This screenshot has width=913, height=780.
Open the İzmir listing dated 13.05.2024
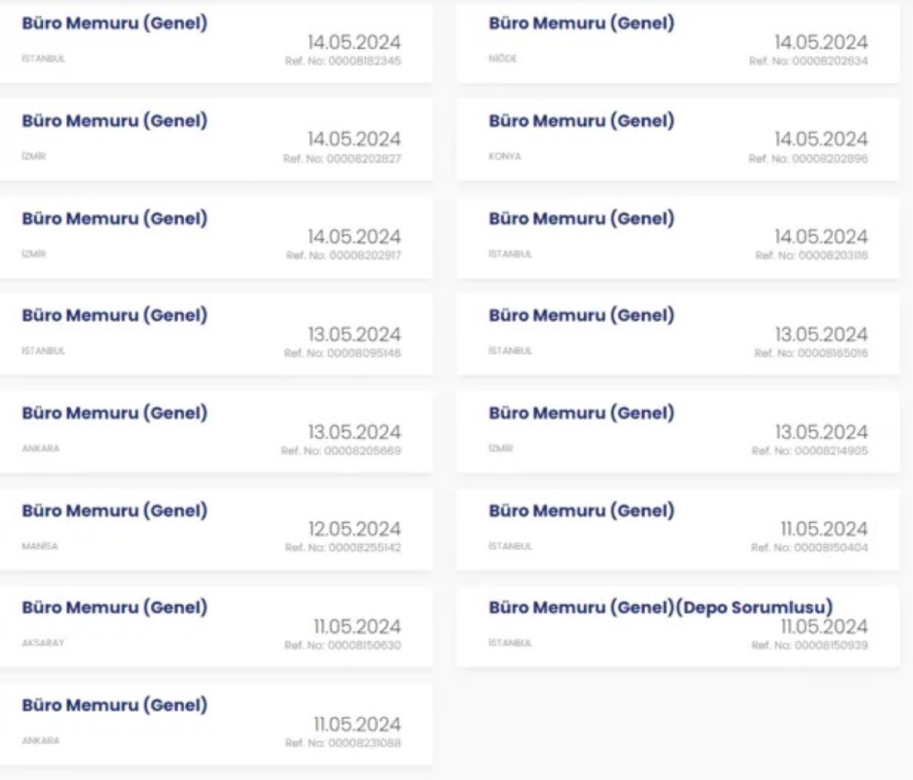coord(677,432)
